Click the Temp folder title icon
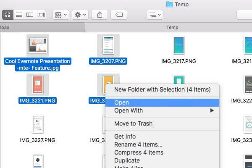The image size is (252, 168). point(169,4)
